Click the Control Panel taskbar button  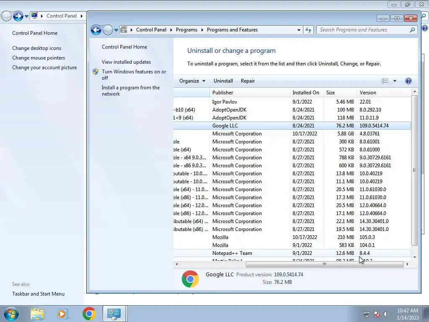pos(114,314)
